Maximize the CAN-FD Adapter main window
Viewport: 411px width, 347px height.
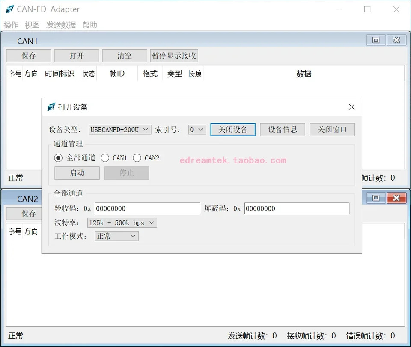[367, 9]
